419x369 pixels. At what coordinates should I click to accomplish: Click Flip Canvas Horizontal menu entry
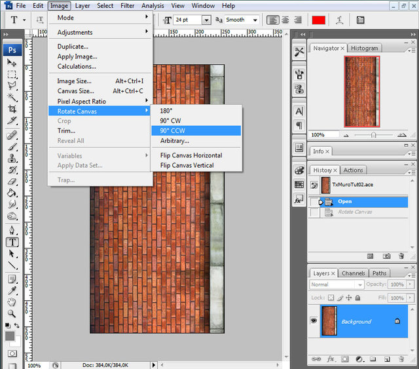pos(191,155)
